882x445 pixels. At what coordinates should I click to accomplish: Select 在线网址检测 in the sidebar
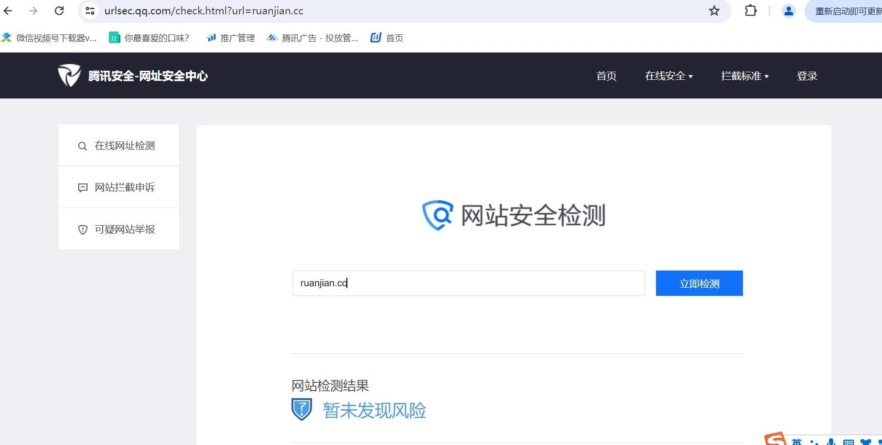(118, 145)
